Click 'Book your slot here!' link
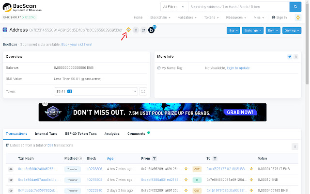 pos(77,45)
